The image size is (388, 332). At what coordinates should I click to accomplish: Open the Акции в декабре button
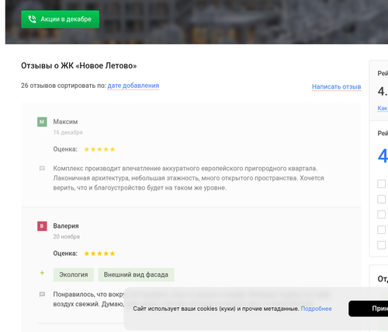(60, 19)
